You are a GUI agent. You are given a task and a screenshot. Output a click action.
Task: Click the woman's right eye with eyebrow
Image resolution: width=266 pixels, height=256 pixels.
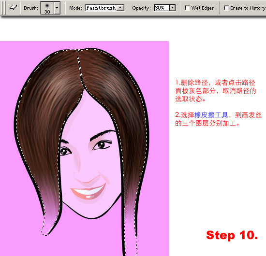tap(102, 141)
